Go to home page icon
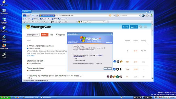The image size is (176, 99). click(x=37, y=16)
